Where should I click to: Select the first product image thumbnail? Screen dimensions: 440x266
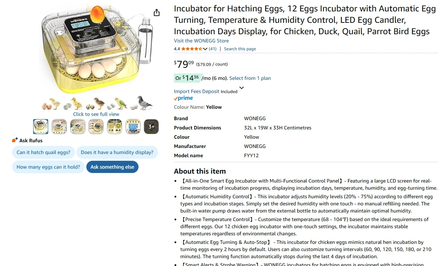tap(41, 127)
